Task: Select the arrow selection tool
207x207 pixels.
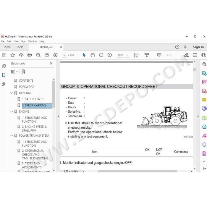Action: coord(84,55)
